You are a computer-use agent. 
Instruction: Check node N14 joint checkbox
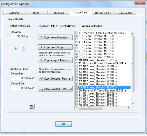(x=77, y=72)
